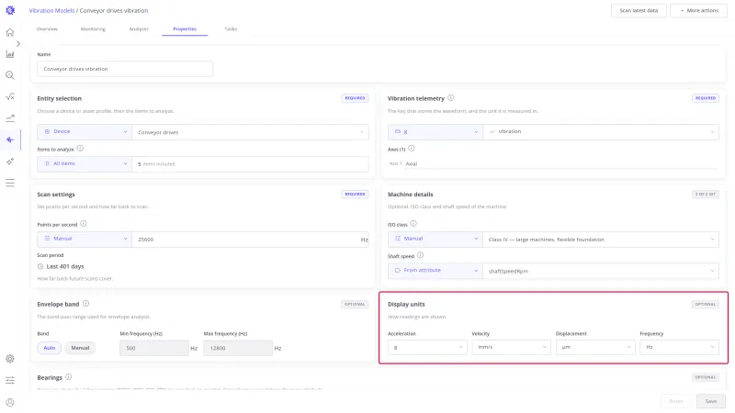Click the 25600 Hz input field
This screenshot has width=735, height=413.
(250, 240)
